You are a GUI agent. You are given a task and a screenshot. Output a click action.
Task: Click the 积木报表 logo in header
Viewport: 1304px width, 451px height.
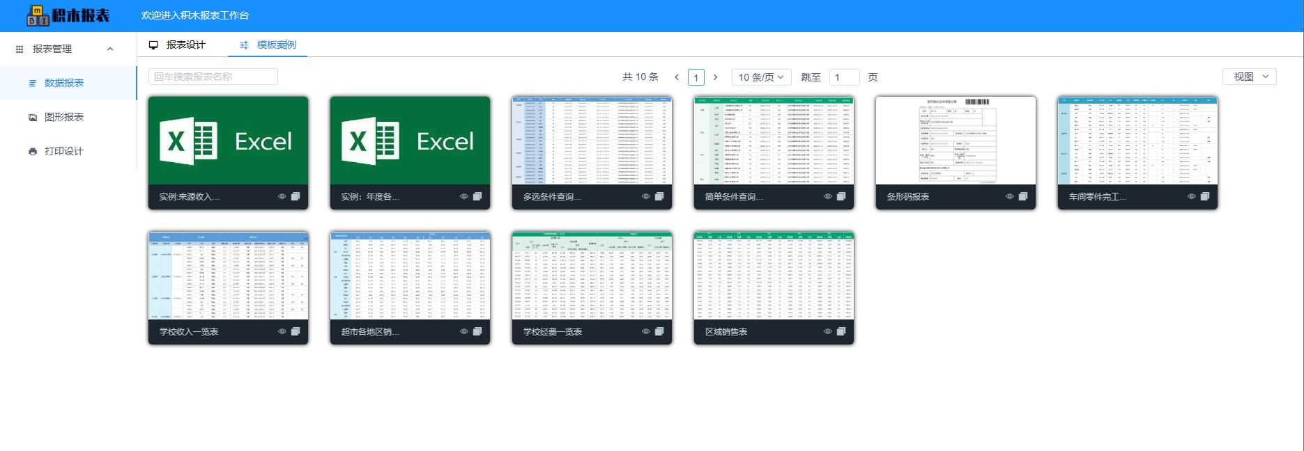point(68,15)
